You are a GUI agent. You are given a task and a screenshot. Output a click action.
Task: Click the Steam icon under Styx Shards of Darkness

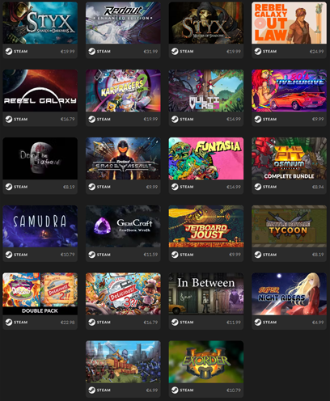pyautogui.click(x=9, y=51)
